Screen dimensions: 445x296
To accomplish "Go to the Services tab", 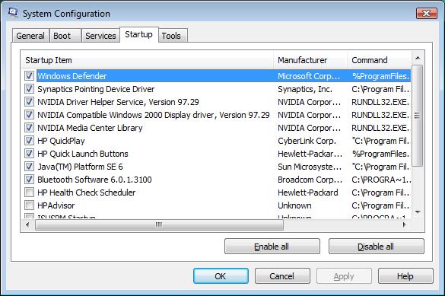I will 100,36.
